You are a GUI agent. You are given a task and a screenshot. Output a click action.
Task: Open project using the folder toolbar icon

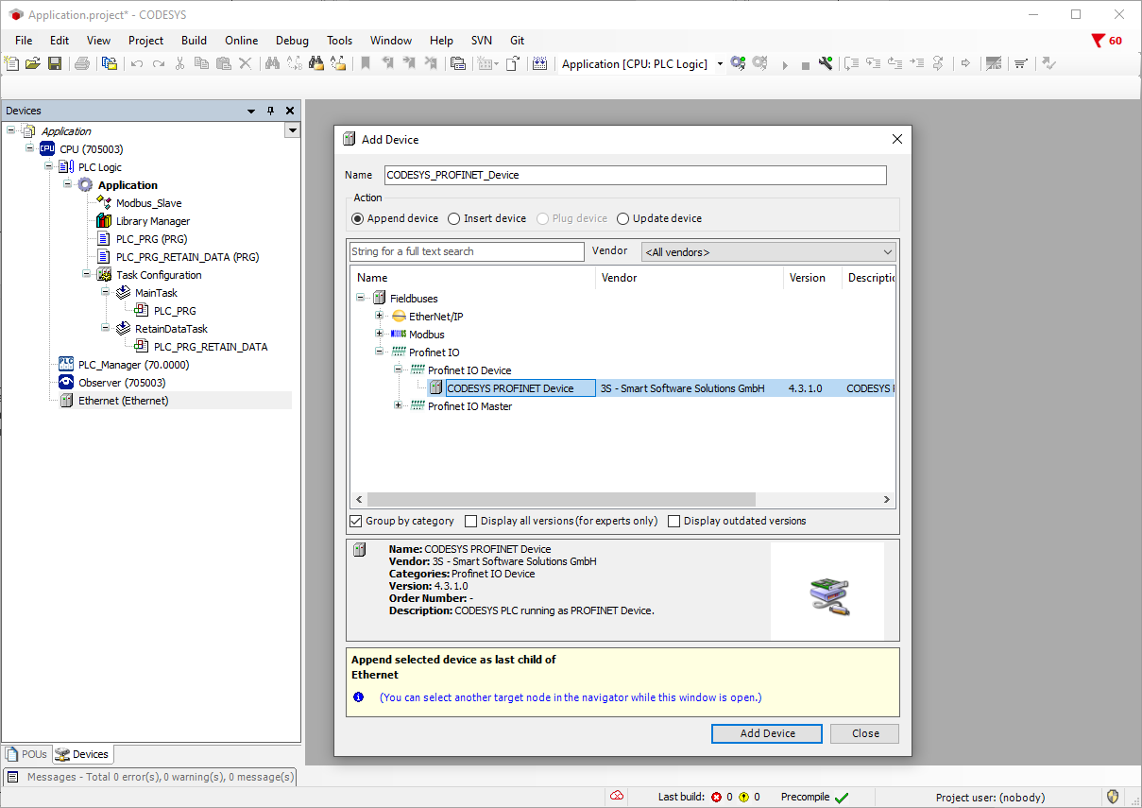[x=33, y=64]
